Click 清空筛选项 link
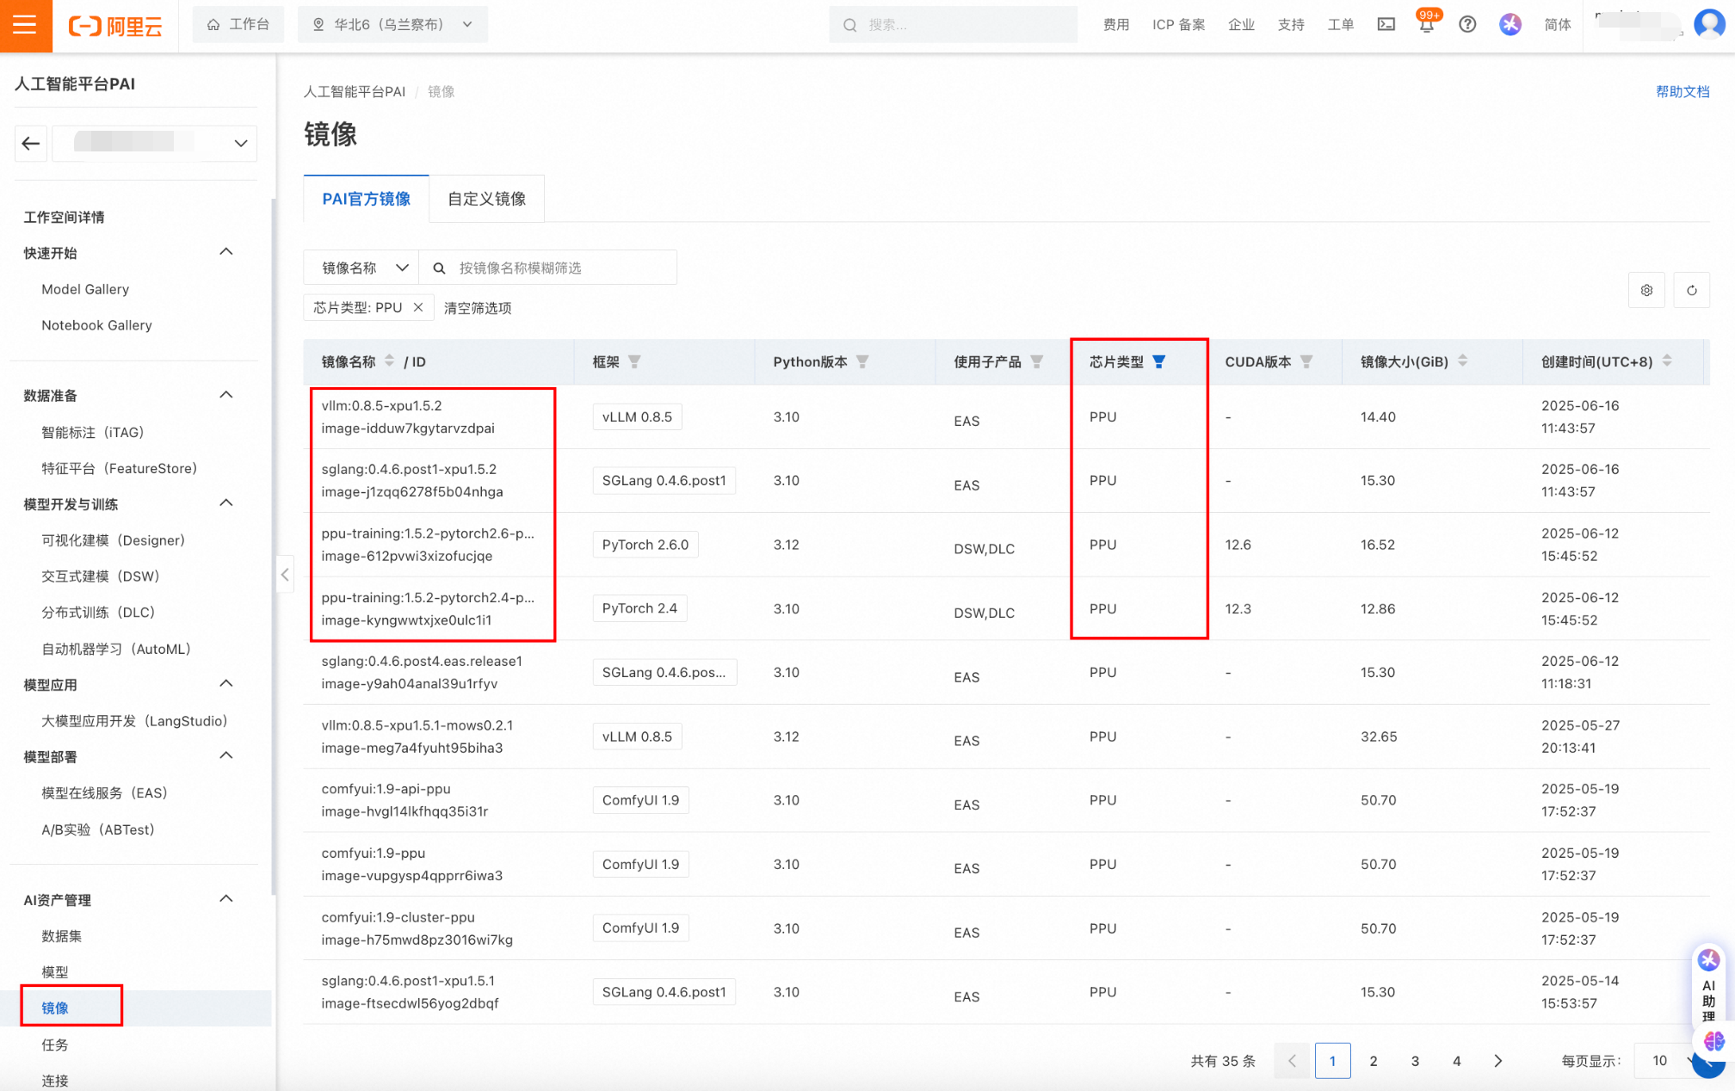The image size is (1735, 1091). pyautogui.click(x=478, y=308)
